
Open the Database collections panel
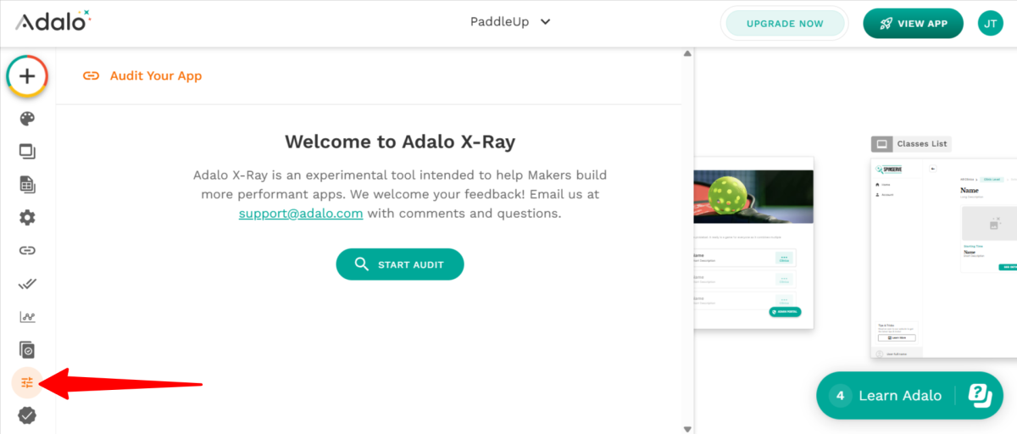click(x=27, y=185)
